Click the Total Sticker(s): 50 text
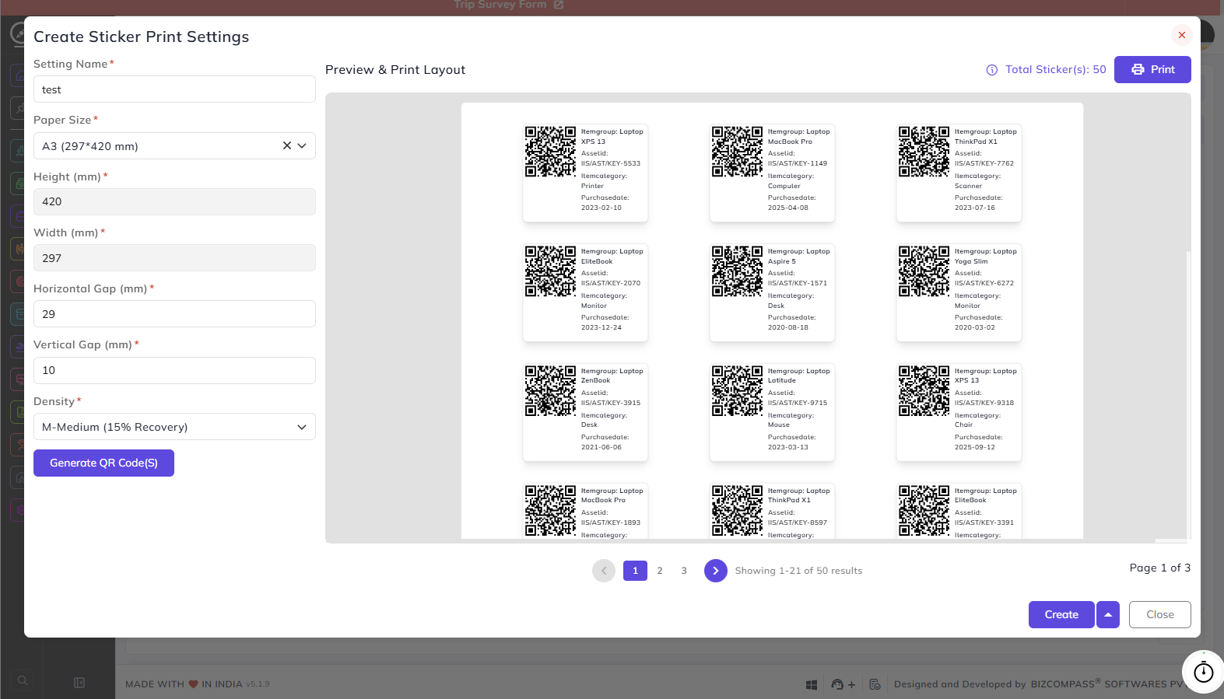 click(x=1055, y=69)
